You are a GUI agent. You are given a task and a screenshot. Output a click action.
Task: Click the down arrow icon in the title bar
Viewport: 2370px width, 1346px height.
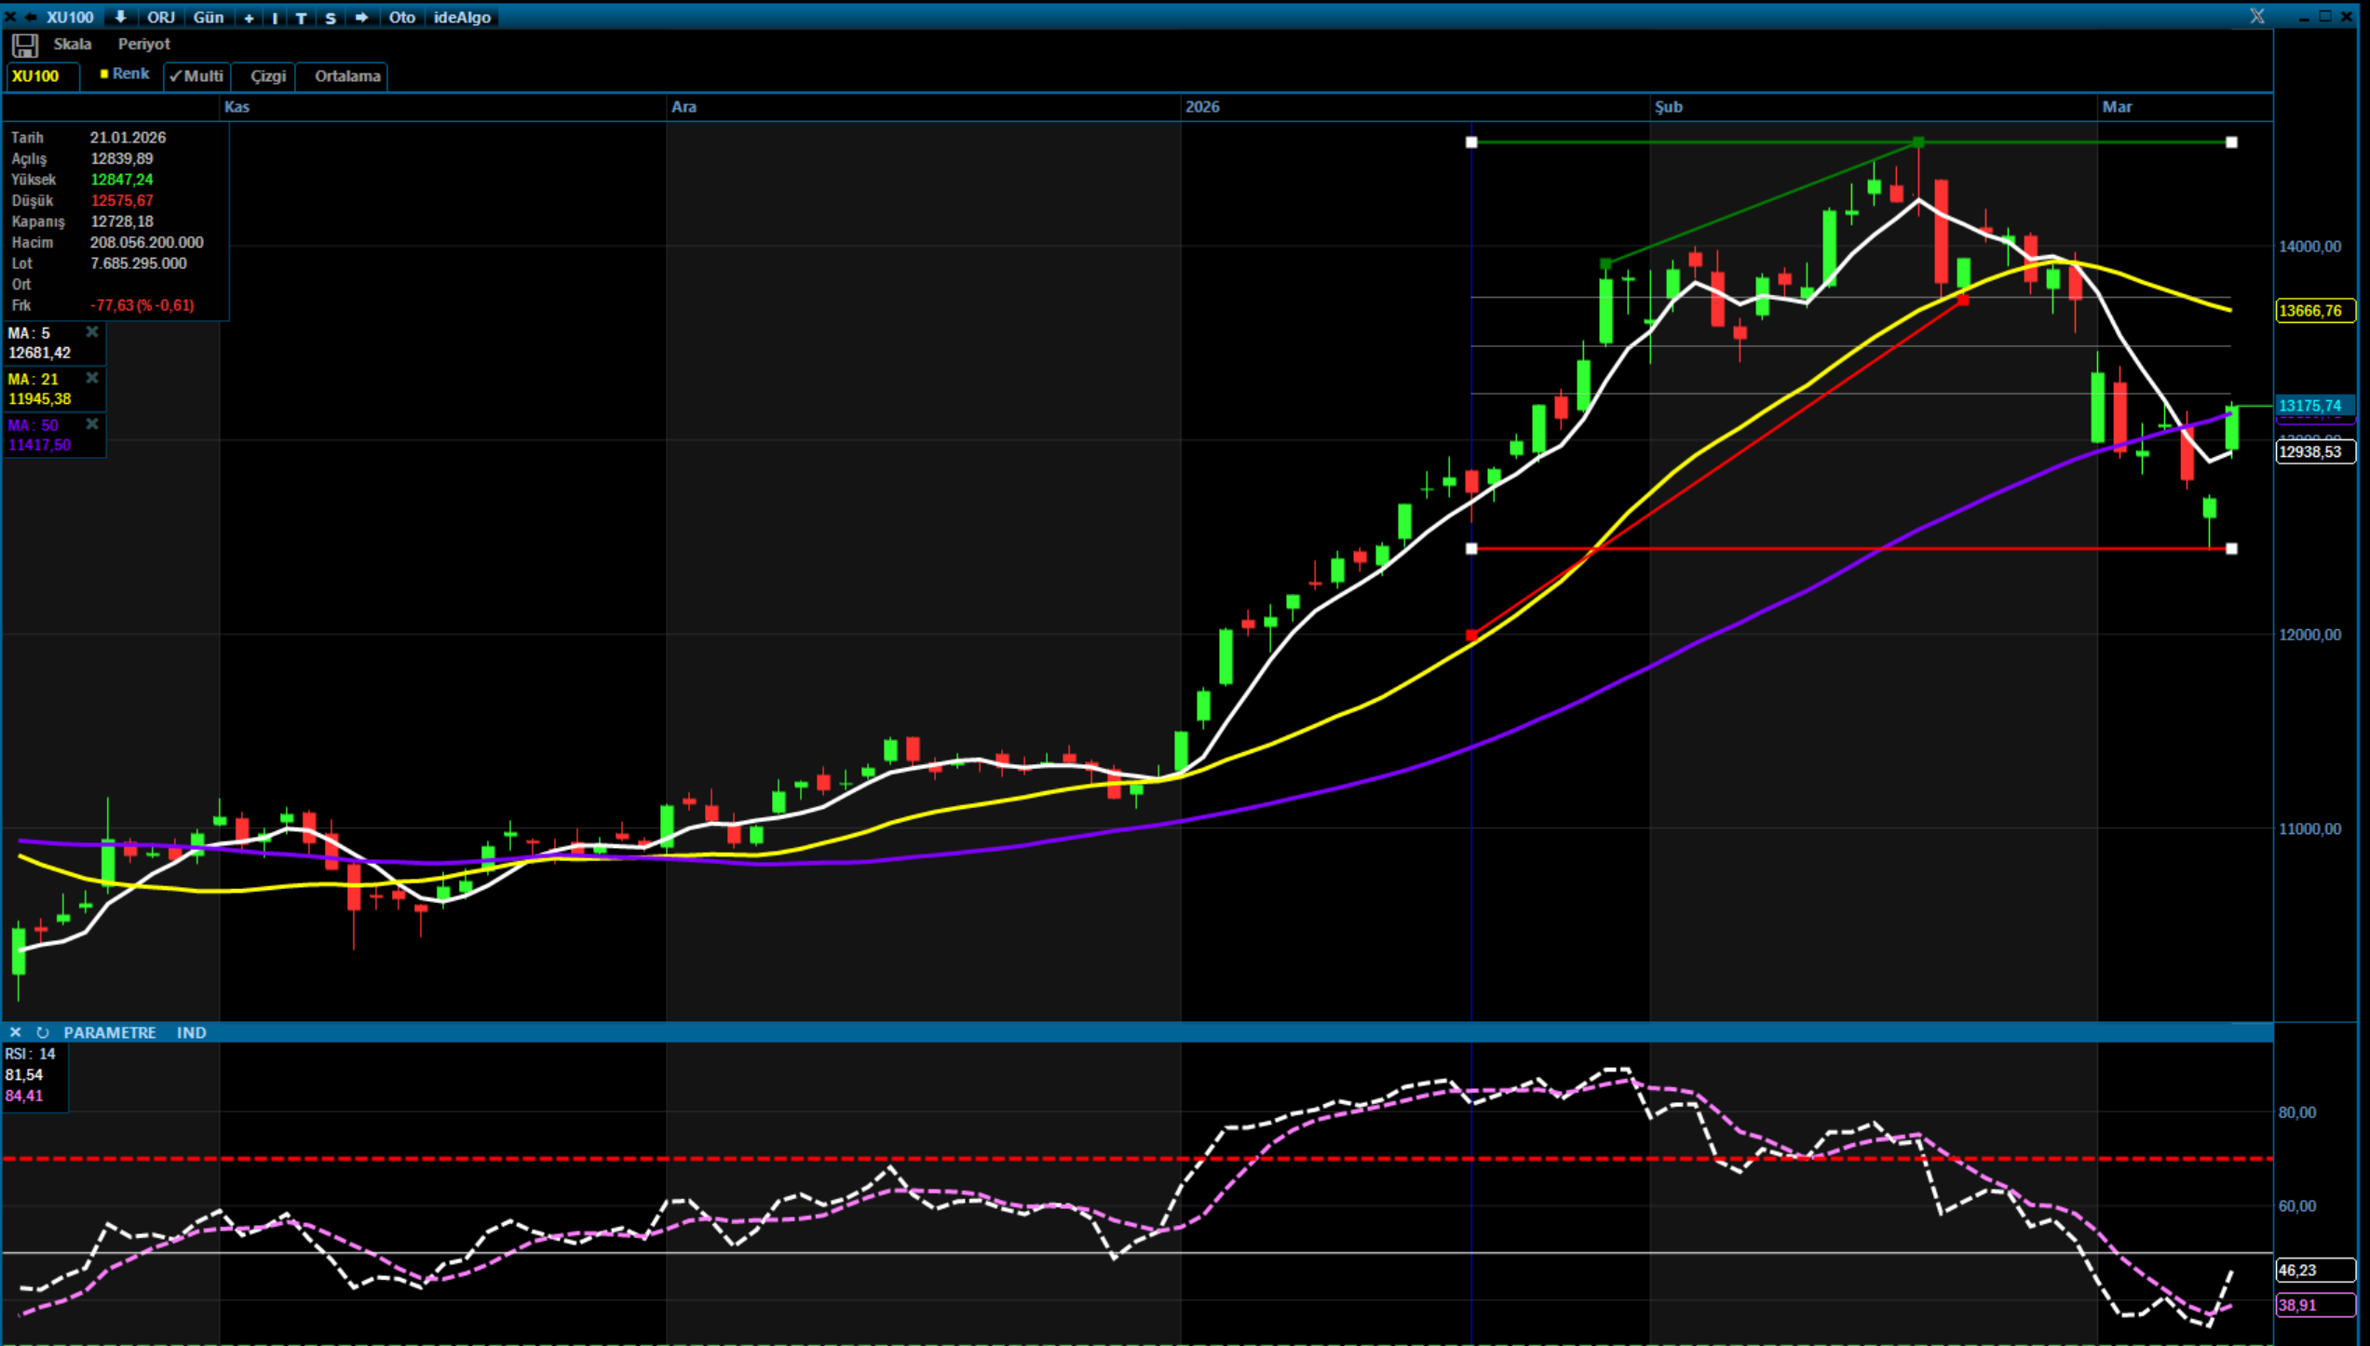120,17
